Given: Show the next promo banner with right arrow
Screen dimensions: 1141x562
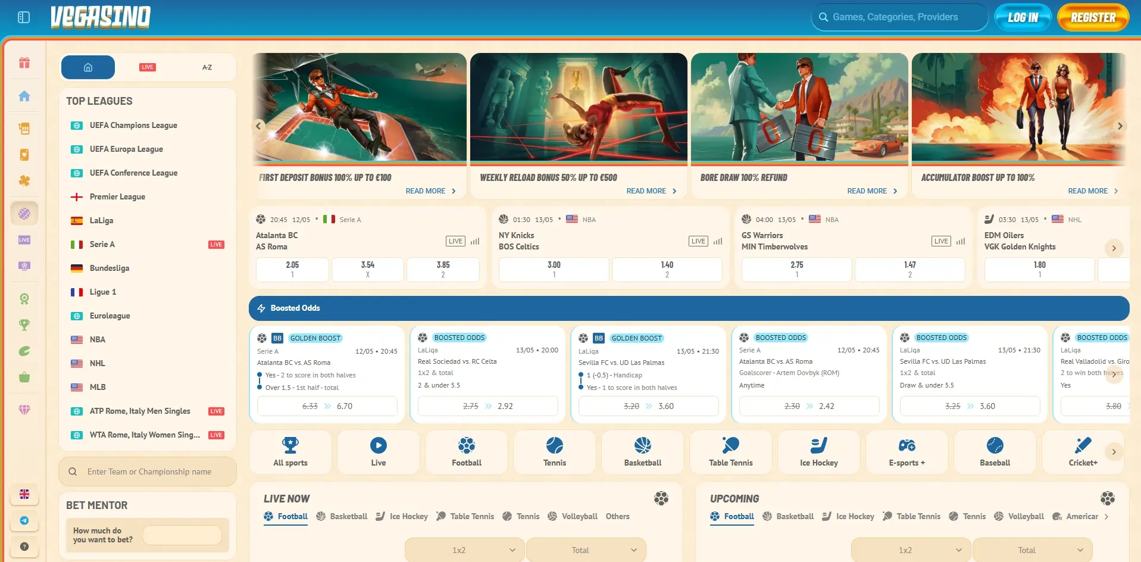Looking at the screenshot, I should click(x=1120, y=126).
